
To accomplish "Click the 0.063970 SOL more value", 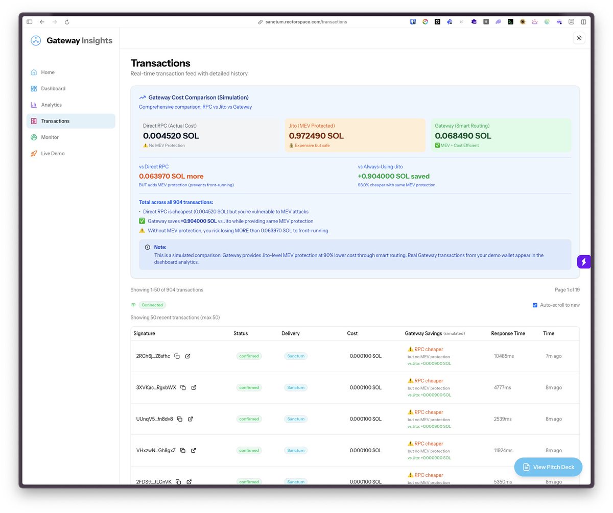I will point(171,176).
